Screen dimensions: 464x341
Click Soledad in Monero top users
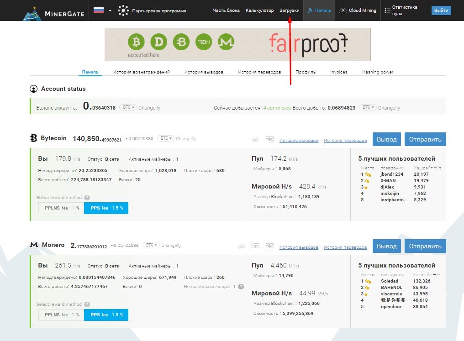[x=390, y=281]
